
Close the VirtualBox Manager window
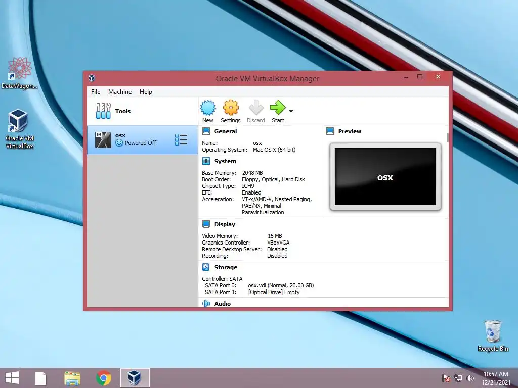tap(438, 77)
